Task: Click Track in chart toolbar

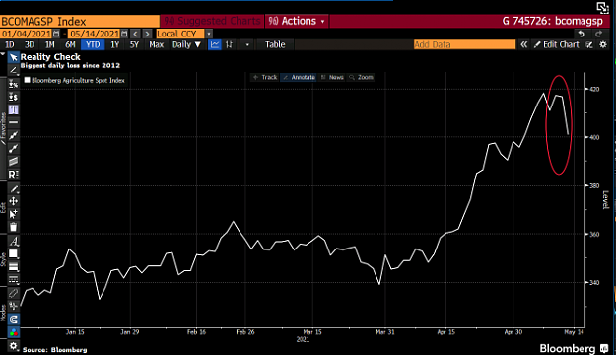Action: click(265, 77)
